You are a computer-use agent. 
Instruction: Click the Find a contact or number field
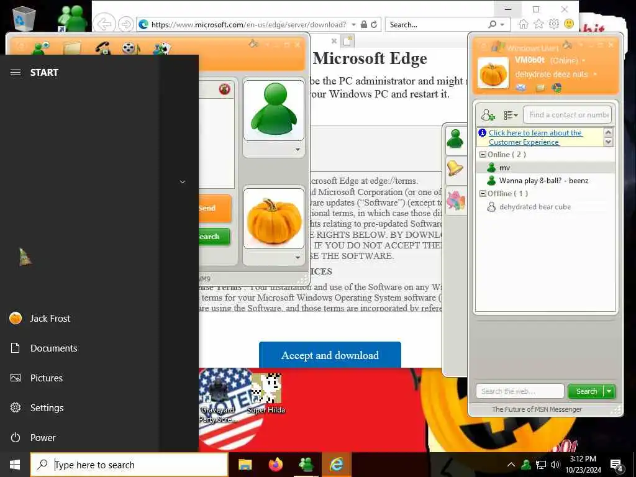[x=568, y=115]
